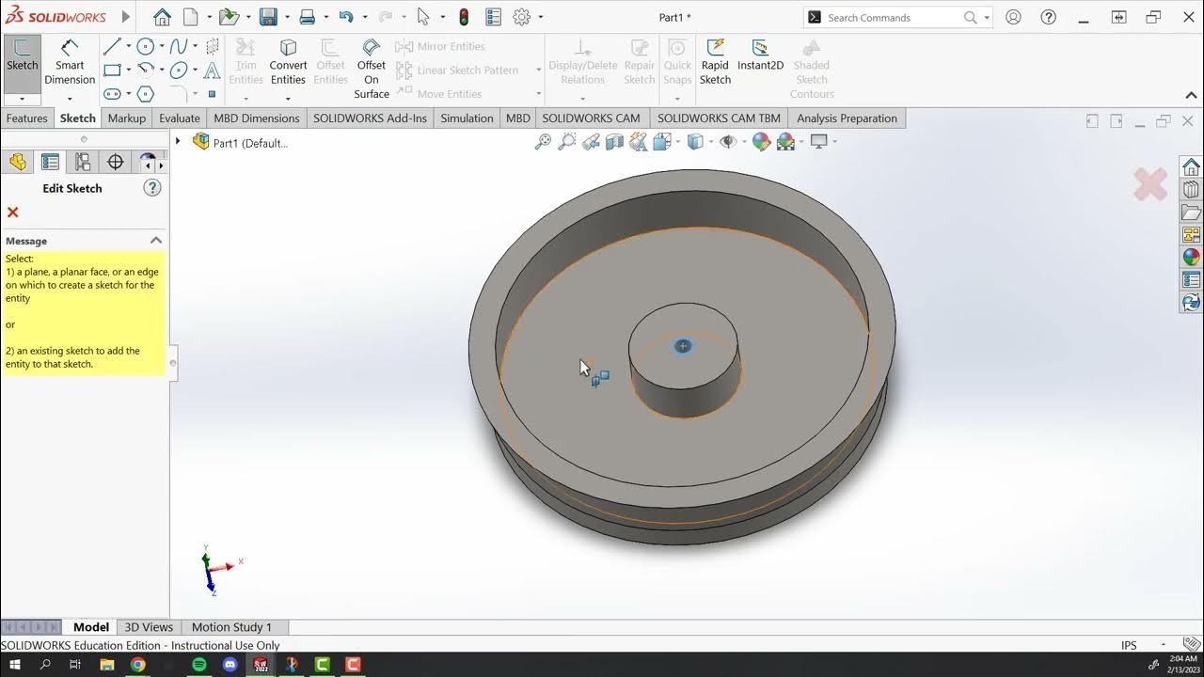The image size is (1204, 677).
Task: Switch to MBD Dimensions tab
Action: (257, 118)
